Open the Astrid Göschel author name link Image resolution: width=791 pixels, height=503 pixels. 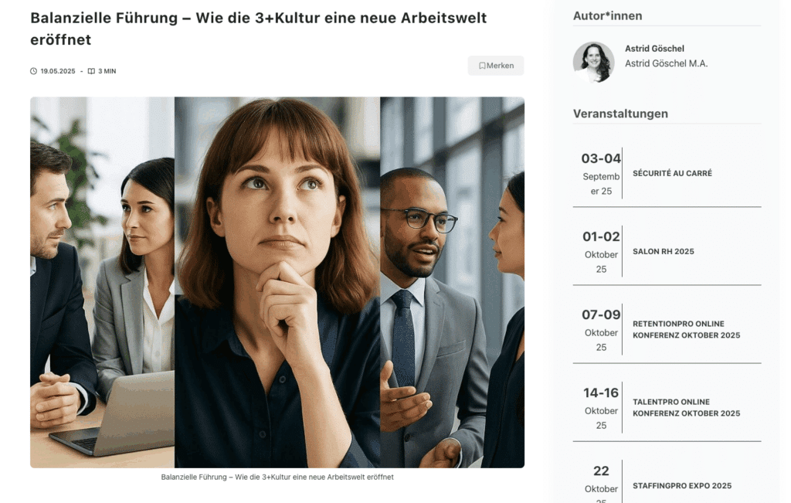tap(654, 49)
